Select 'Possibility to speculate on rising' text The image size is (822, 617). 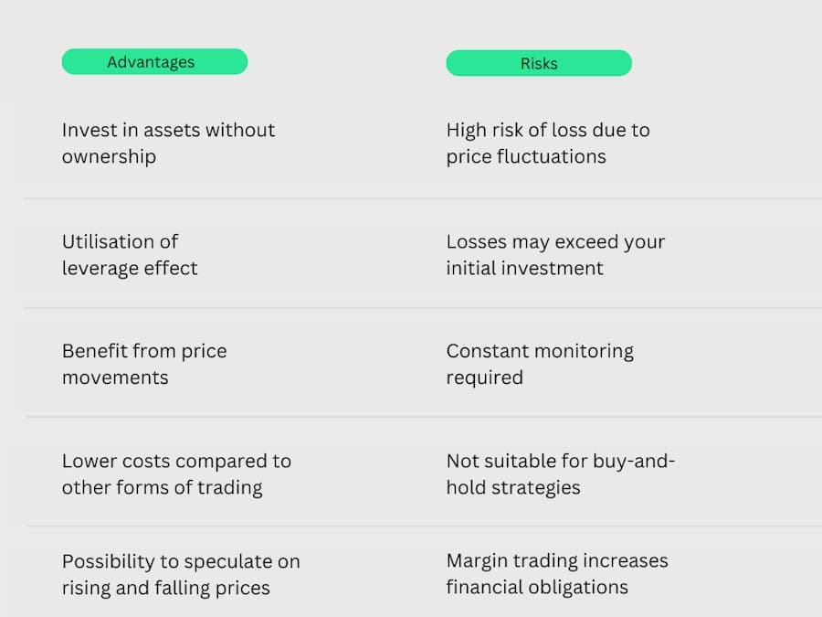click(181, 574)
